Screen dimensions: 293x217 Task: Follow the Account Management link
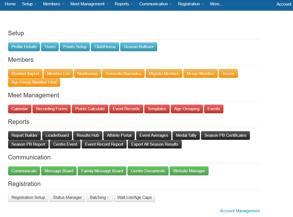tap(240, 211)
